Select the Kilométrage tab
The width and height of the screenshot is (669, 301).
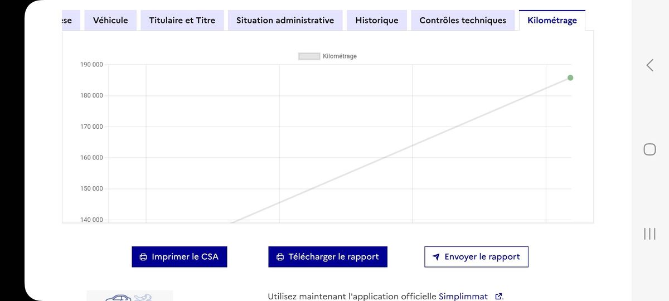(x=552, y=21)
